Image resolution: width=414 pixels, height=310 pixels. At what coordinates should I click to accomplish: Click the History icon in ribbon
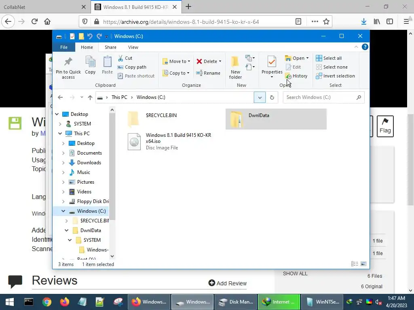[x=288, y=76]
